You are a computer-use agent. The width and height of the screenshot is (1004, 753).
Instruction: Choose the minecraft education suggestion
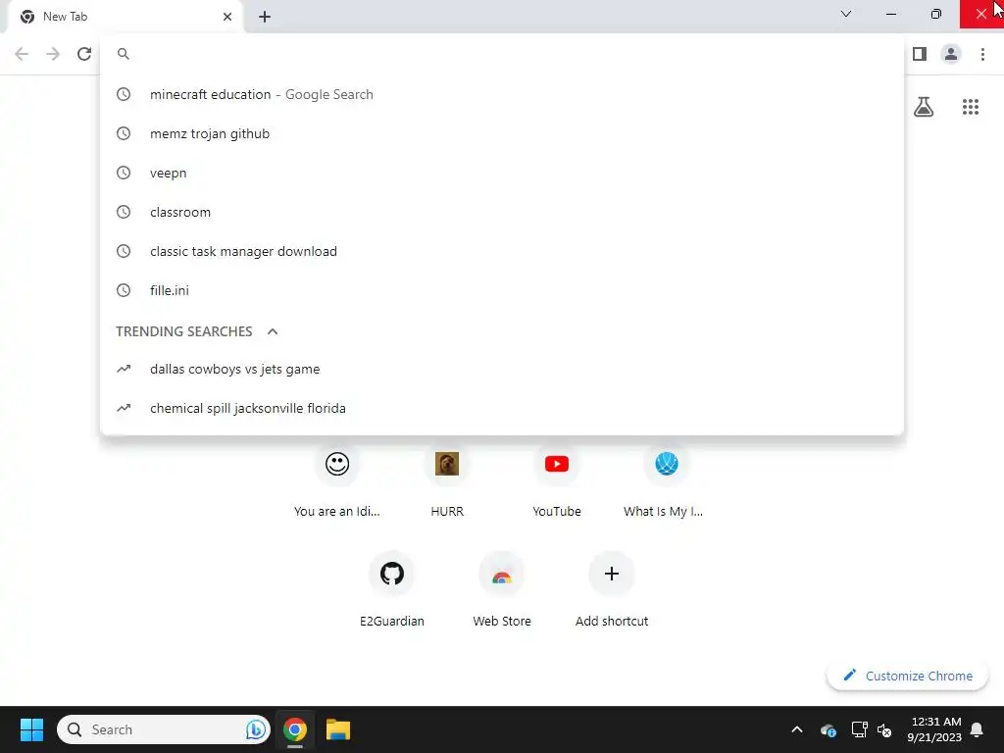point(502,94)
